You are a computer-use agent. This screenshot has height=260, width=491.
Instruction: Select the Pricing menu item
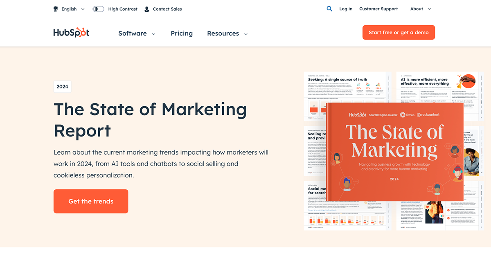coord(182,34)
